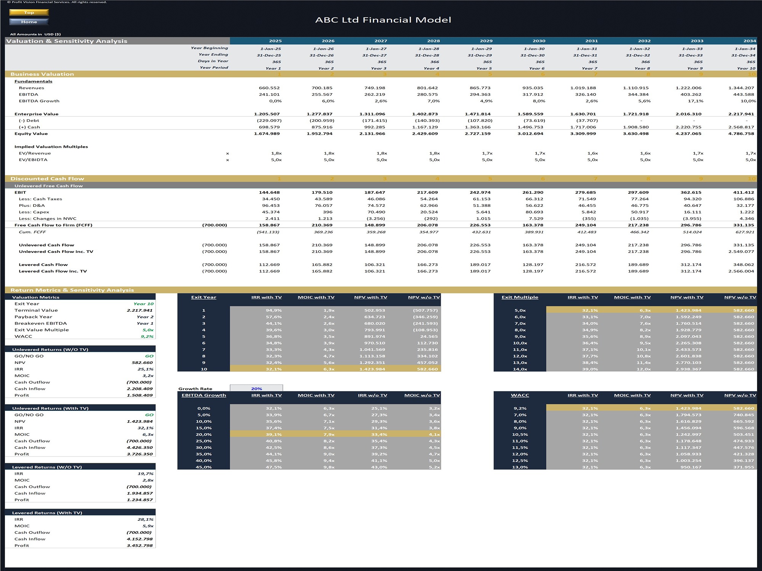The height and width of the screenshot is (571, 762).
Task: Select the 2026 Capex value 396
Action: click(327, 212)
